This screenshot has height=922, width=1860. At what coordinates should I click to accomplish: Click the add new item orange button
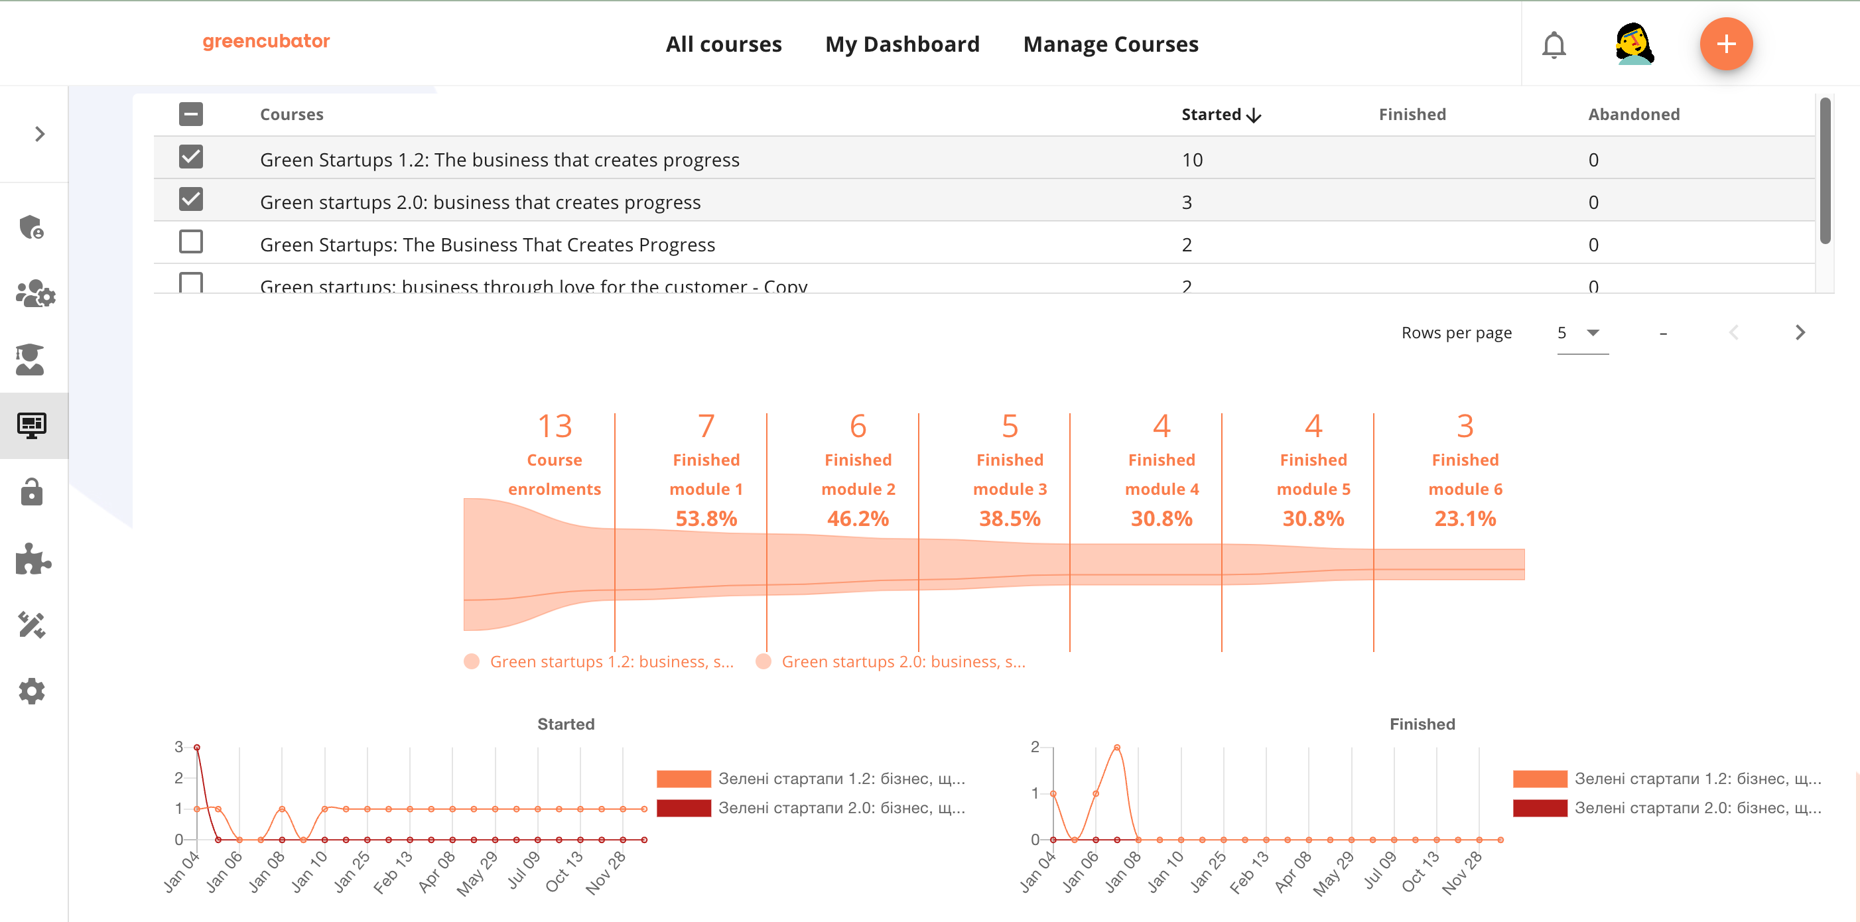[x=1723, y=44]
